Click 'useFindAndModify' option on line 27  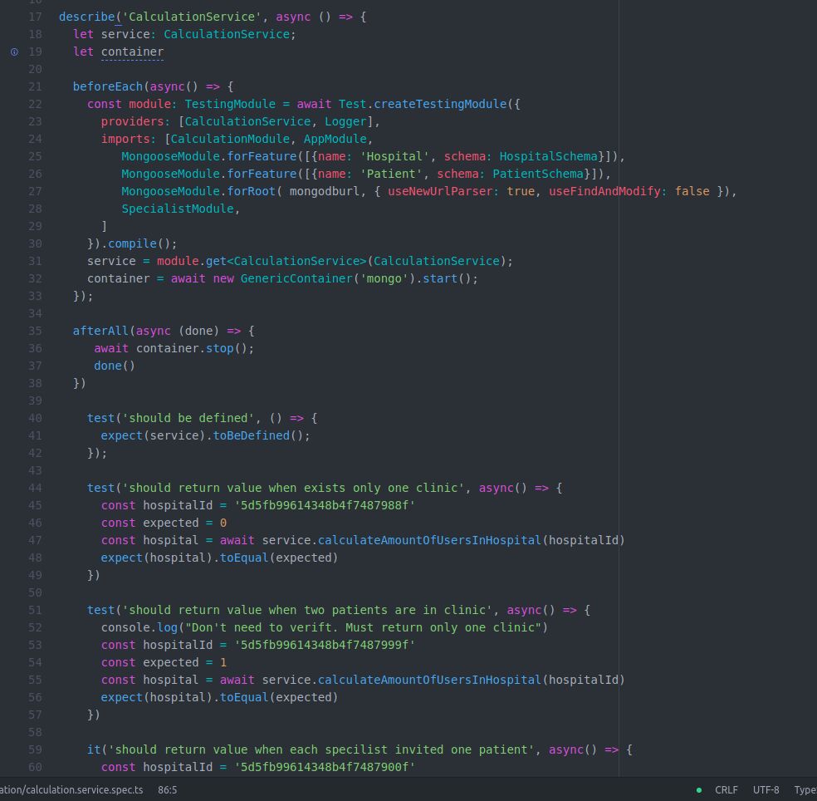point(604,191)
